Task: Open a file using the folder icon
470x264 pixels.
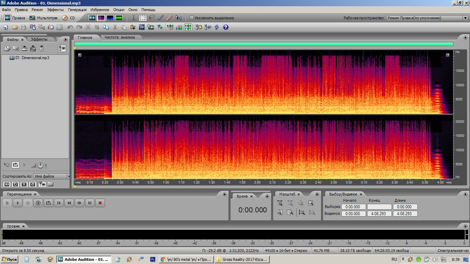Action: click(x=15, y=27)
